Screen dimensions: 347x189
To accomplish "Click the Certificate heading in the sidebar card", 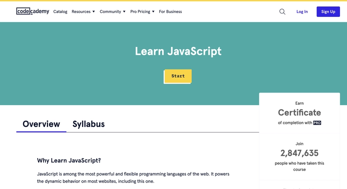I will (x=299, y=113).
